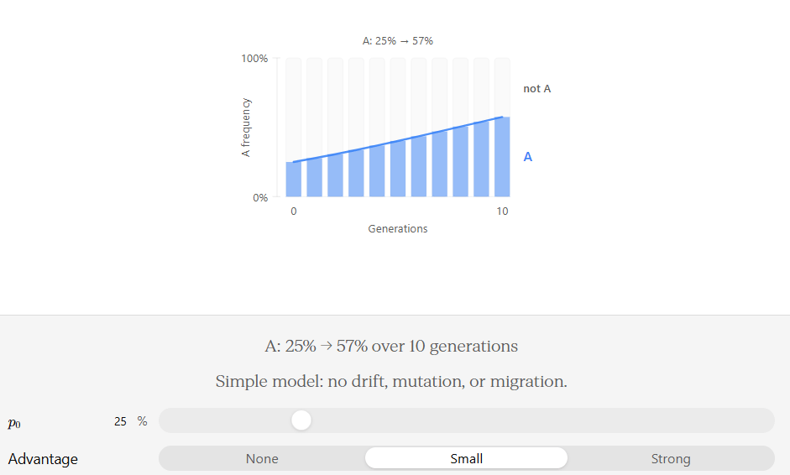The height and width of the screenshot is (475, 790).
Task: Click the A frequency axis label
Action: [246, 128]
